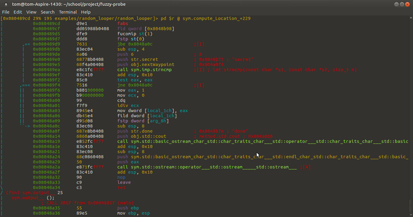The width and height of the screenshot is (413, 217).
Task: Click the 'add esp, 0x10' at 0x080489ef
Action: click(135, 75)
